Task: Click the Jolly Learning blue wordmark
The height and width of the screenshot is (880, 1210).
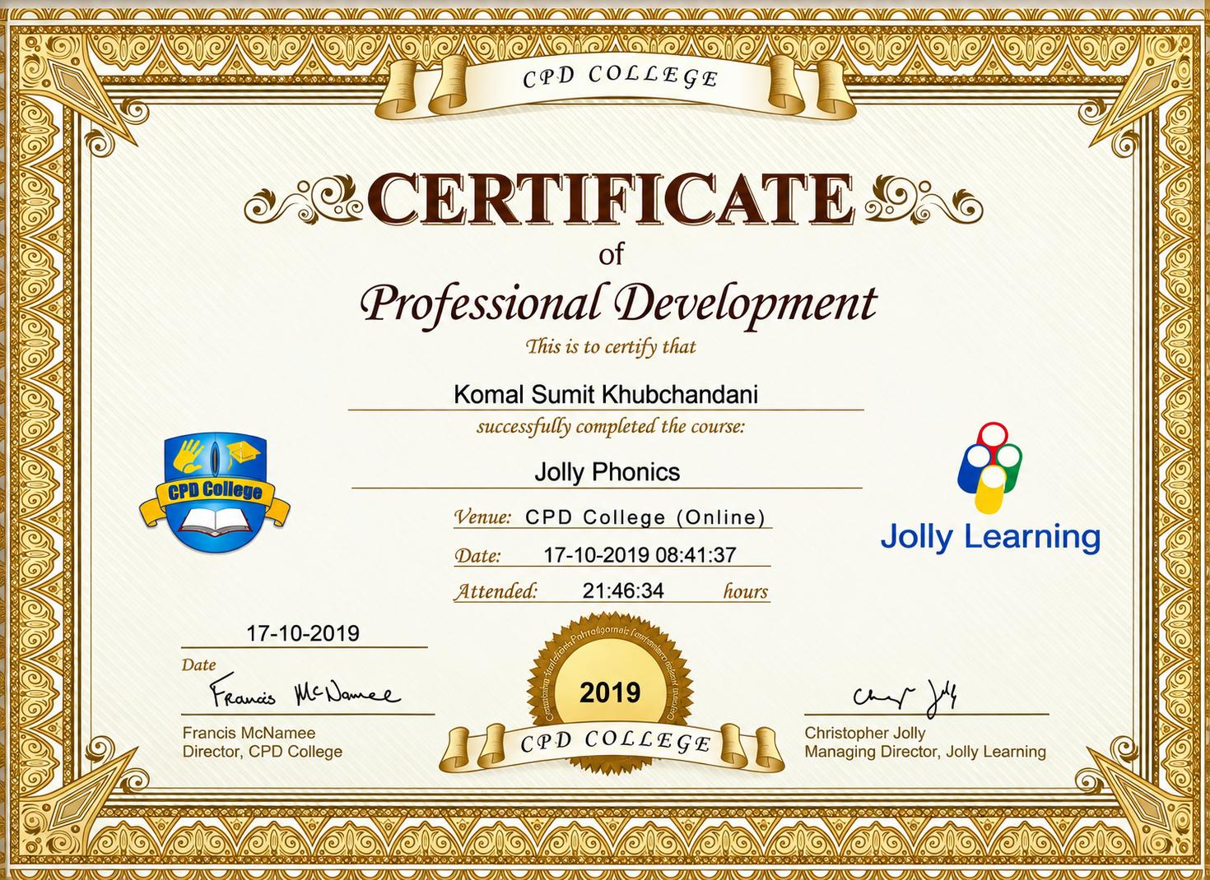Action: point(990,537)
